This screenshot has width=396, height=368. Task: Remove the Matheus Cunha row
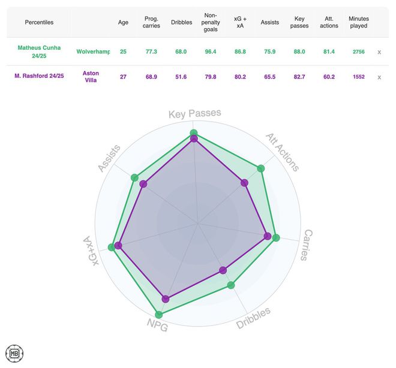pyautogui.click(x=379, y=52)
